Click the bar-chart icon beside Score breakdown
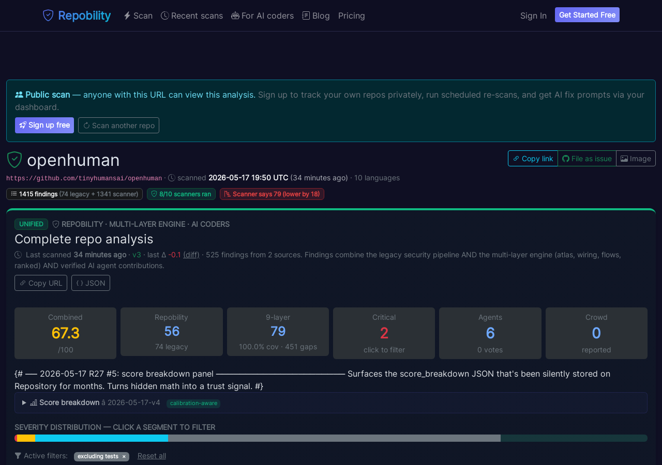The width and height of the screenshot is (662, 465). pos(34,402)
